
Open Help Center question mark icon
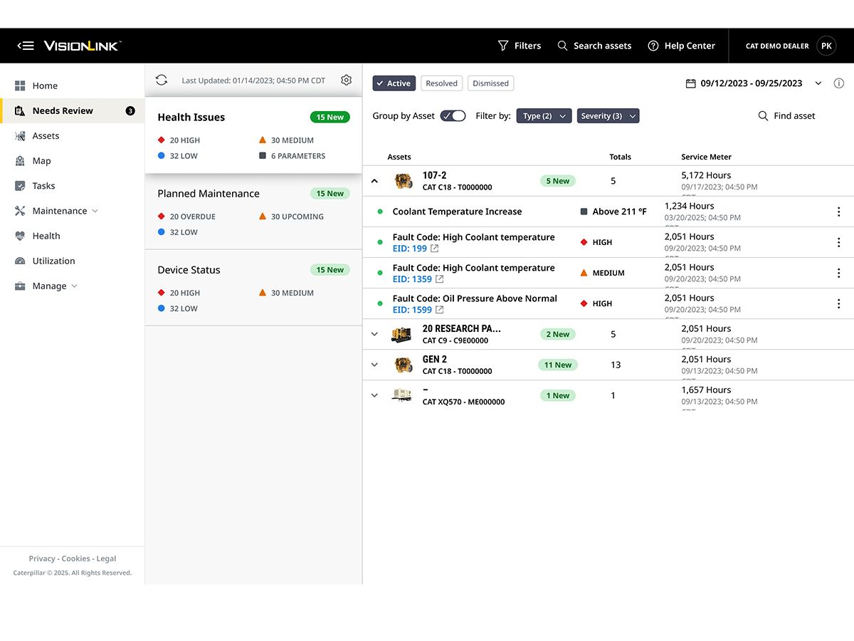click(653, 46)
